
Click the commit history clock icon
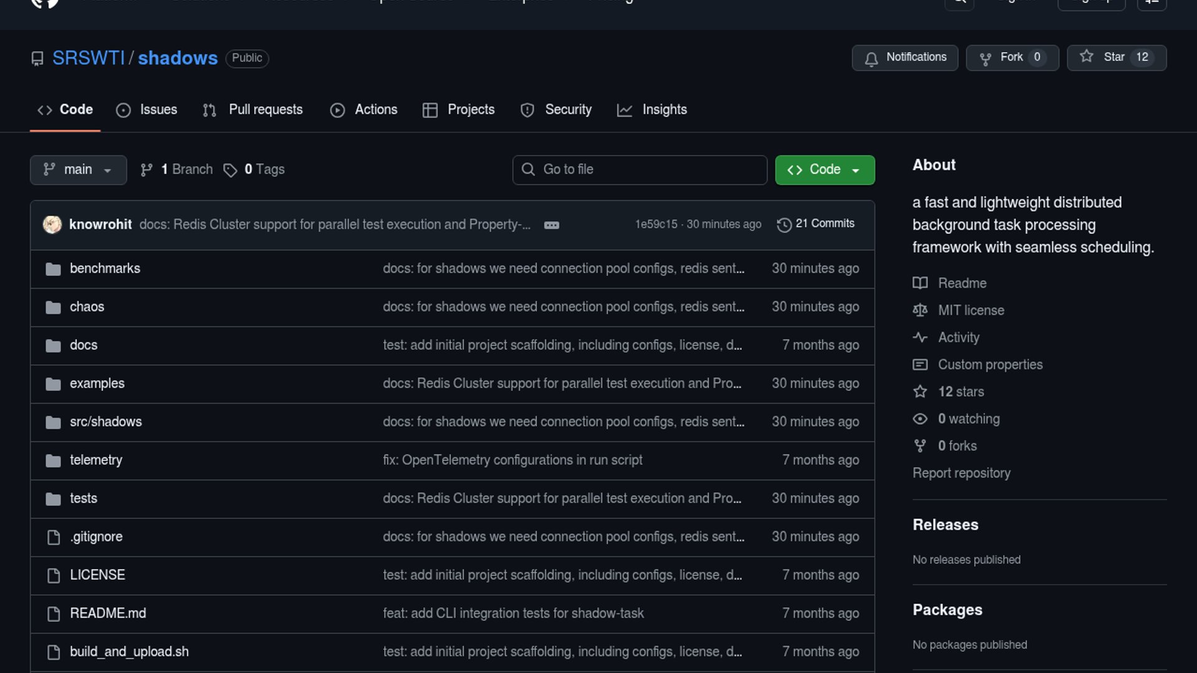coord(784,224)
